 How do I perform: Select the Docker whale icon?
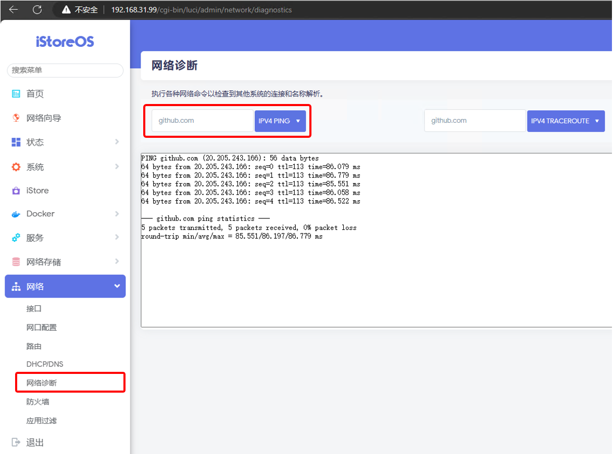pos(16,214)
